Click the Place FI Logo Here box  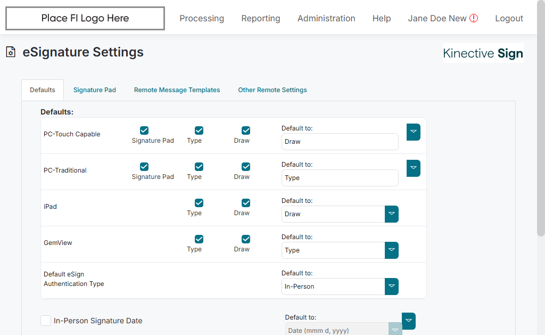pos(85,19)
